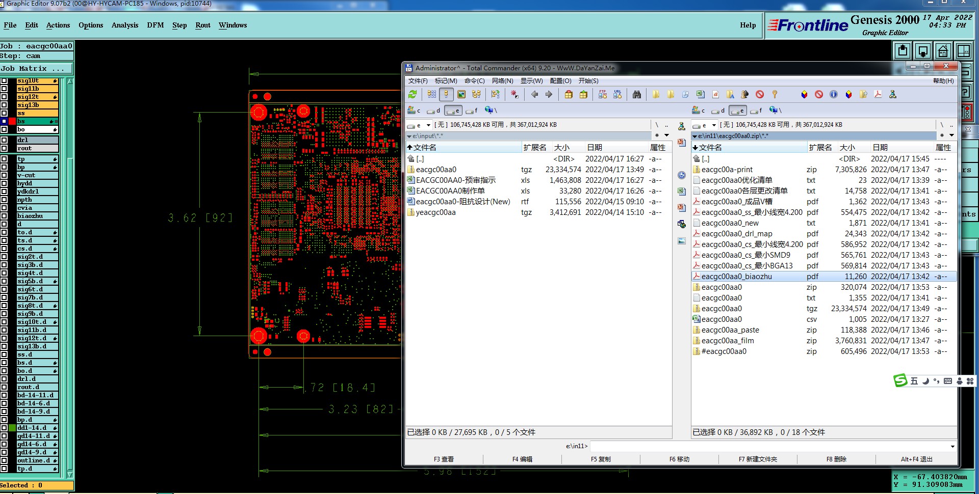979x494 pixels.
Task: Enable the checkbox beside the bo layer
Action: [x=4, y=129]
